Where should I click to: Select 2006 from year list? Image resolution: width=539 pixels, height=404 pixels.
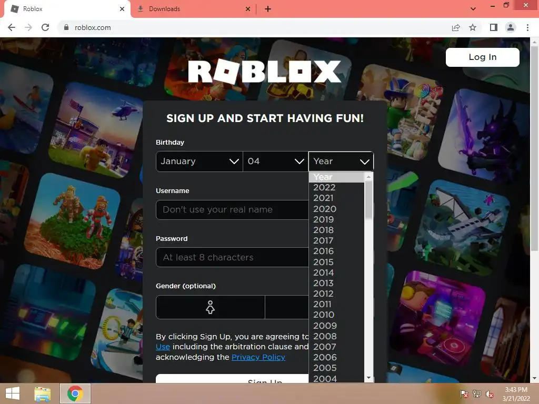coord(336,357)
